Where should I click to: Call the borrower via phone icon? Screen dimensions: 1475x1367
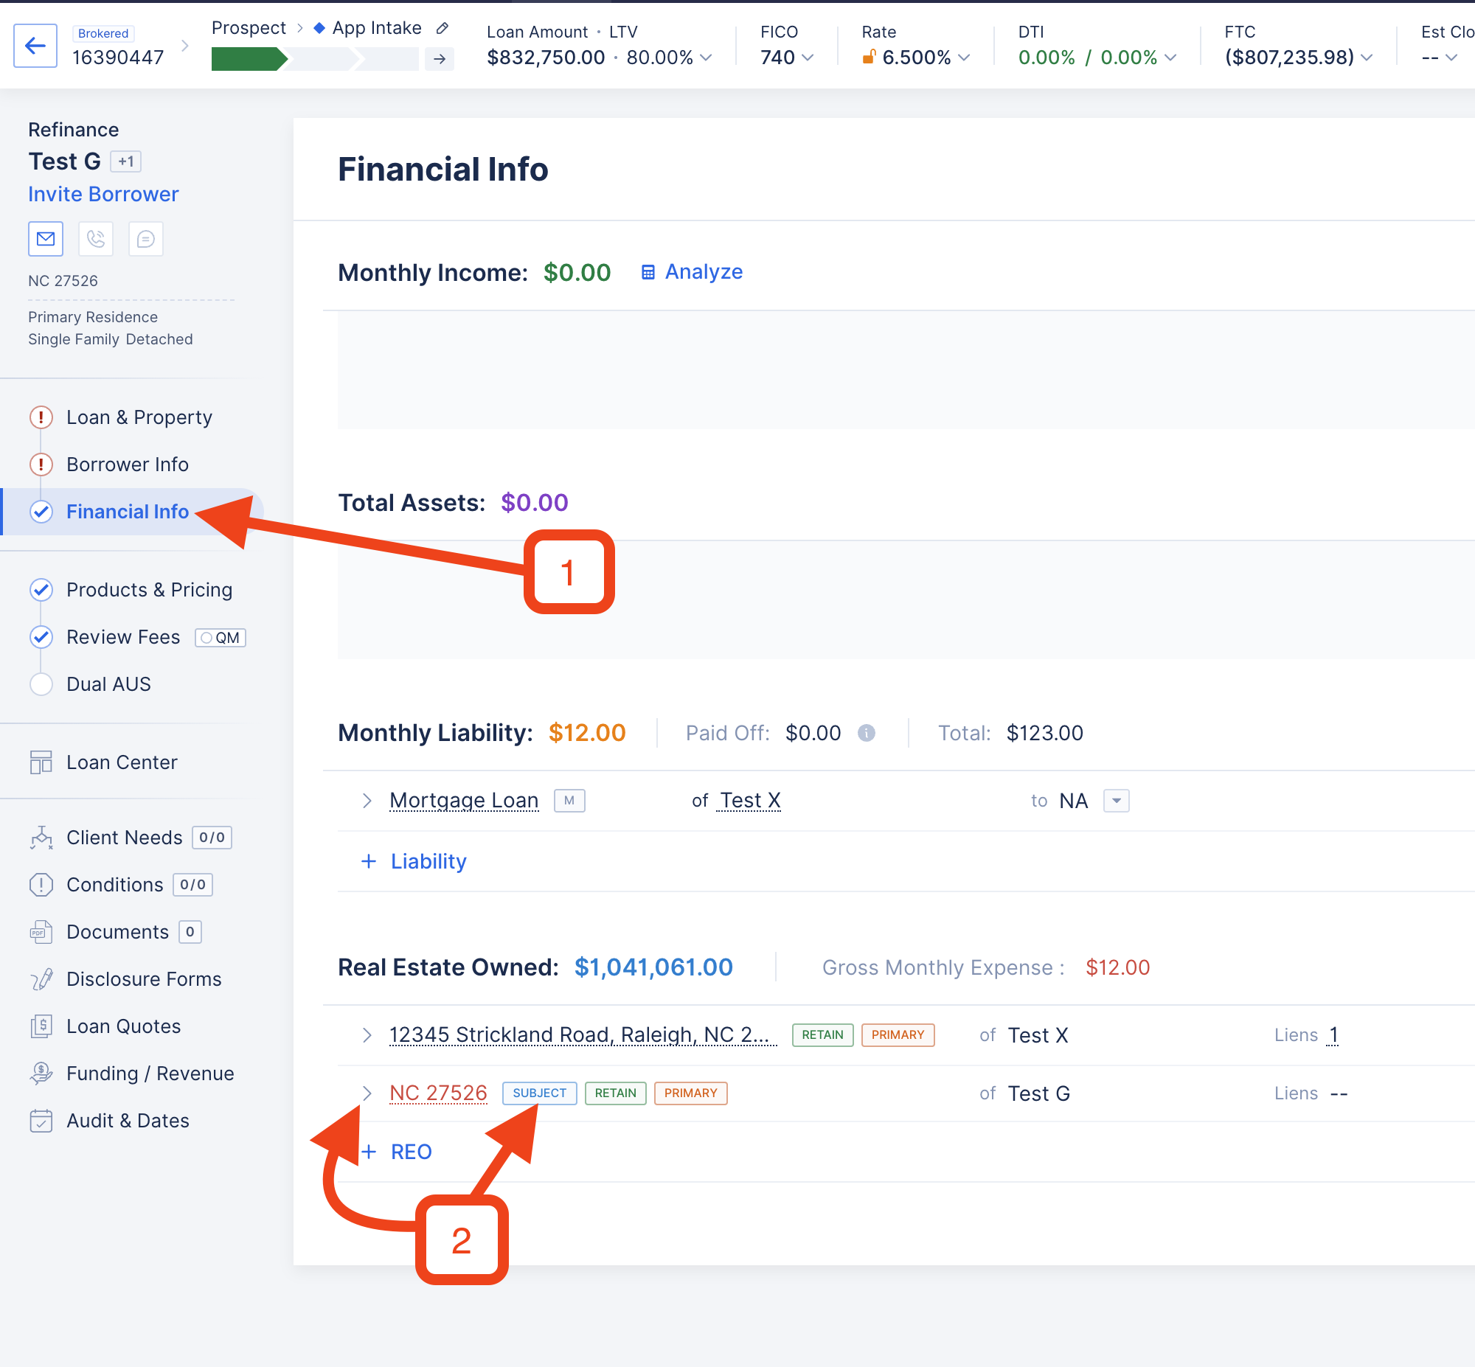[95, 239]
